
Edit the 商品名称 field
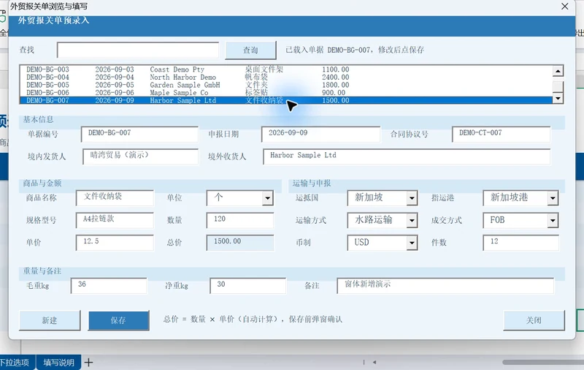click(x=115, y=198)
